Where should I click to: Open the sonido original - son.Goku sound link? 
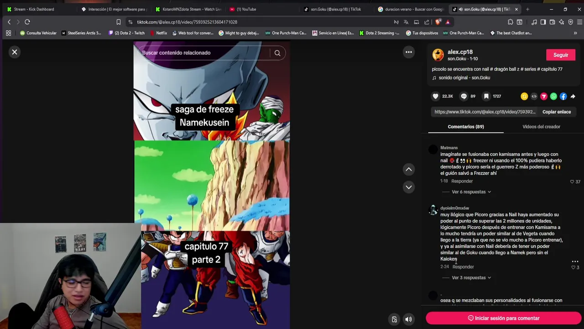point(464,78)
